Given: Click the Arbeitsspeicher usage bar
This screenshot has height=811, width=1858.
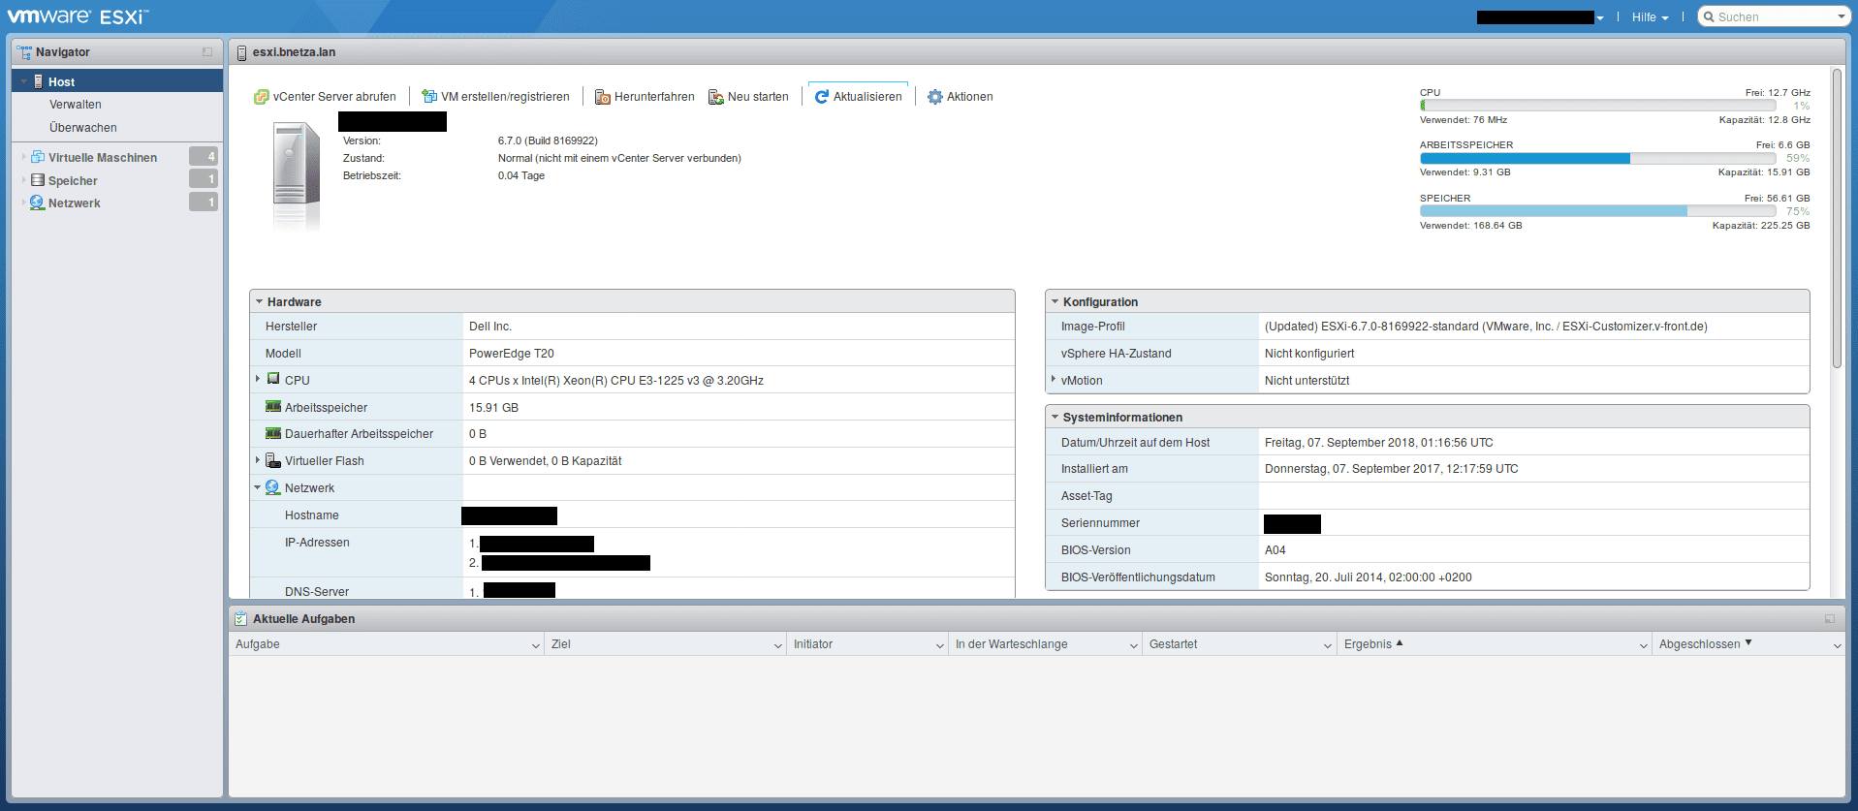Looking at the screenshot, I should click(x=1597, y=158).
